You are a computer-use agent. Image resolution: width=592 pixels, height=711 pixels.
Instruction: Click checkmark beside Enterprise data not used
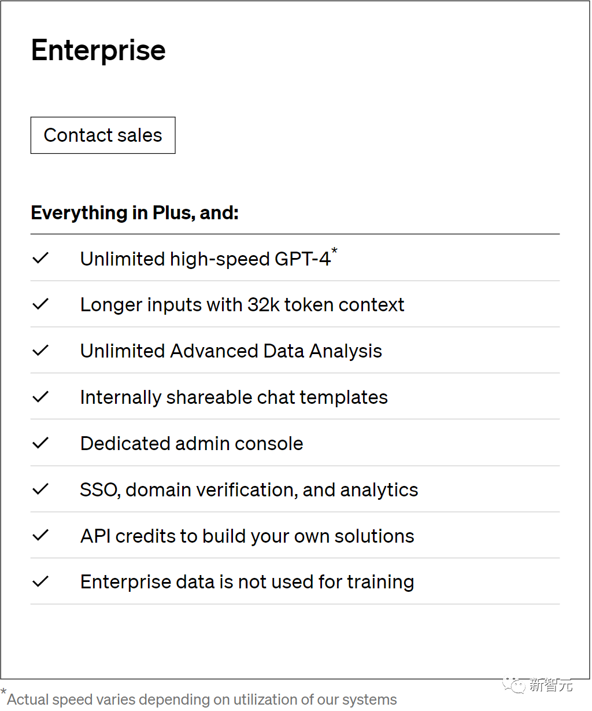(x=40, y=582)
